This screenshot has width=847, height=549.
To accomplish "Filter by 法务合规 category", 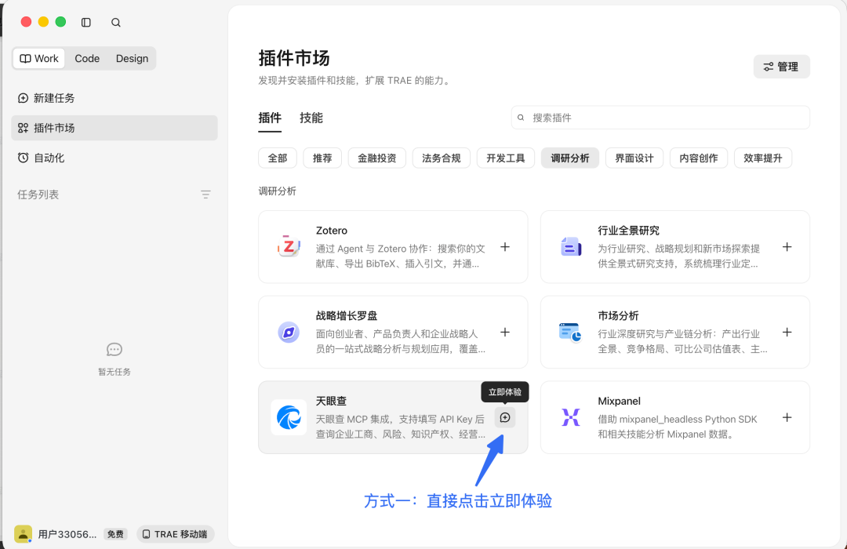I will click(x=442, y=158).
